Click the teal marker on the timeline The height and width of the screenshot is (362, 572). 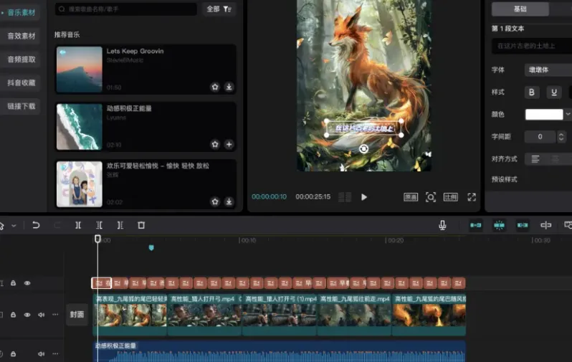151,248
